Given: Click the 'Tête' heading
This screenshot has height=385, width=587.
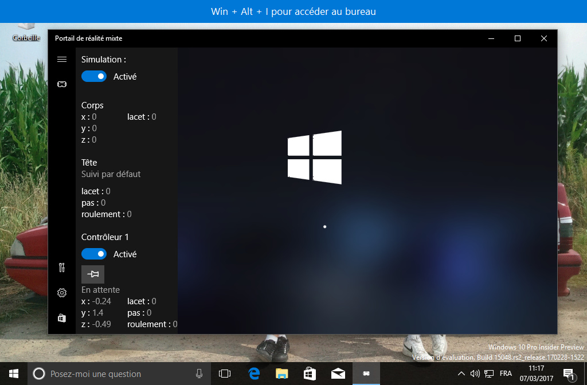Looking at the screenshot, I should (x=89, y=162).
